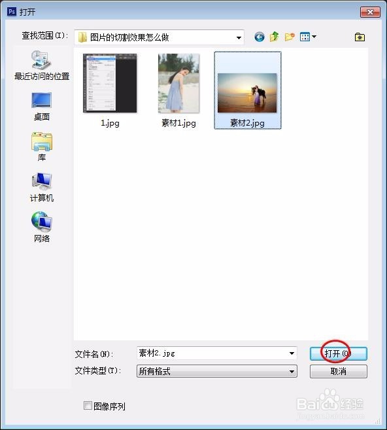387x430 pixels.
Task: Go to 桌面 in the sidebar
Action: 42,107
